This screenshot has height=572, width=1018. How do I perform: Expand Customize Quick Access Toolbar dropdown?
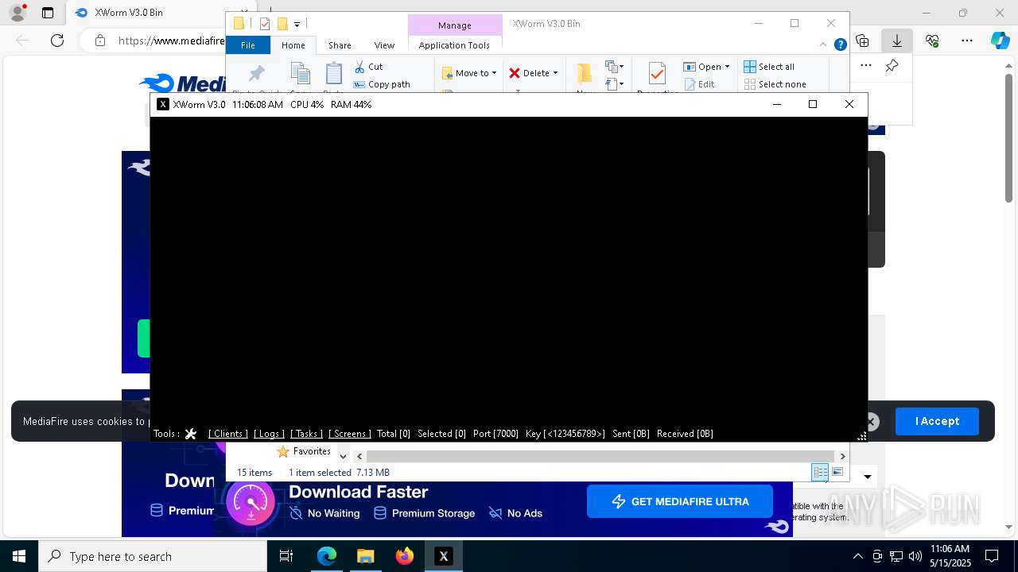(297, 25)
